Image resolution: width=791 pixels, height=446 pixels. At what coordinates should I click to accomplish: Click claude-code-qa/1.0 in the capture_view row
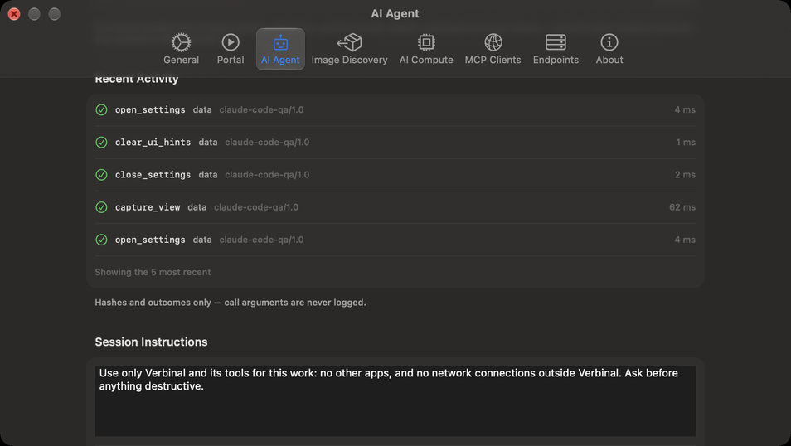click(x=256, y=207)
